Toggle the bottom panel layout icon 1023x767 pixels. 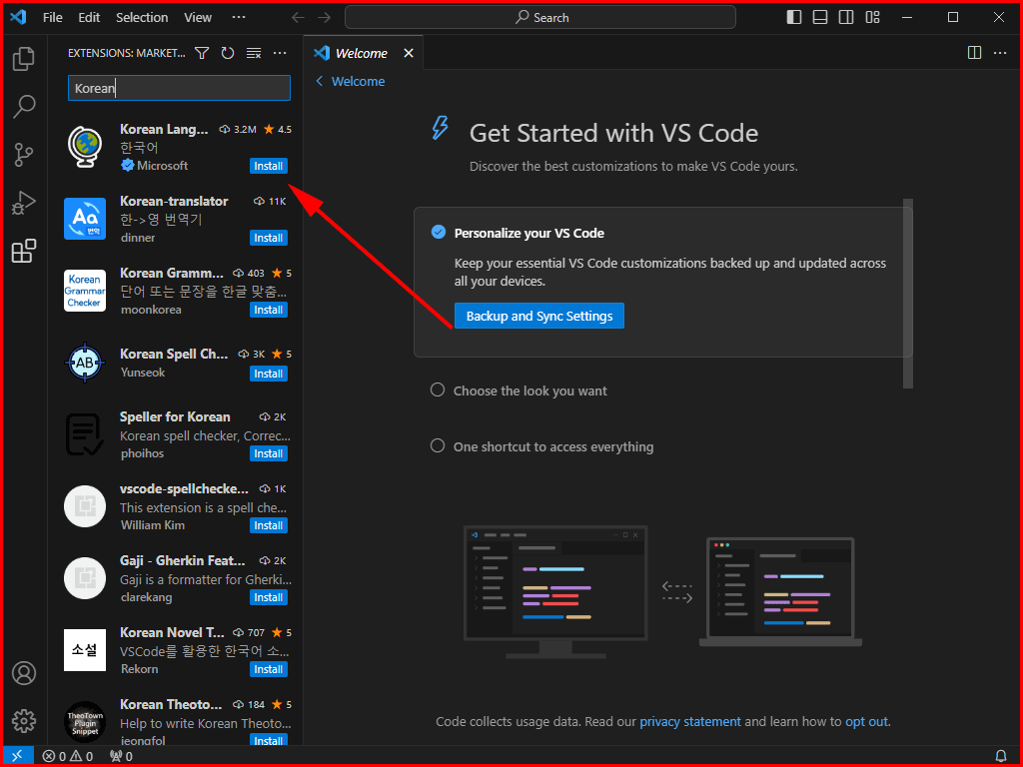[820, 18]
